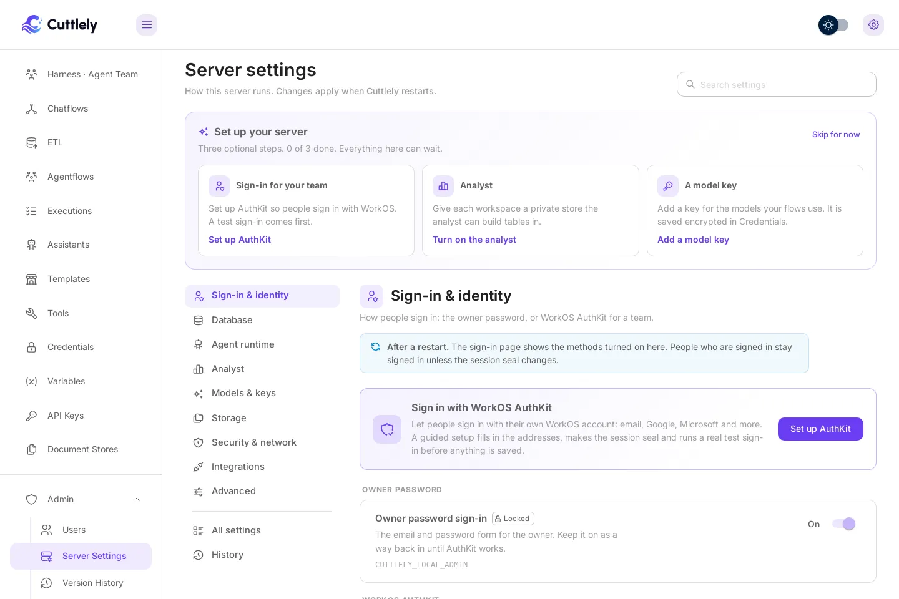The width and height of the screenshot is (899, 599).
Task: Click the ETL database icon in sidebar
Action: [31, 142]
